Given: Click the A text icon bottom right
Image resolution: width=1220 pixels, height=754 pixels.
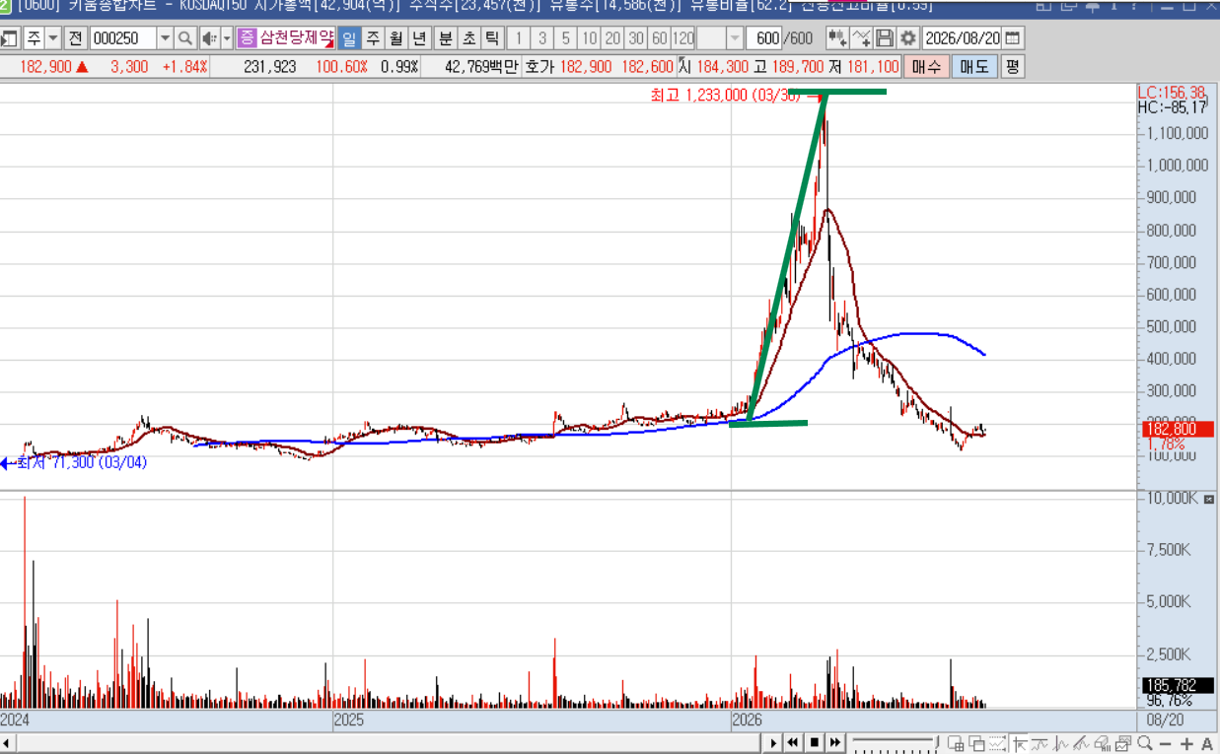Looking at the screenshot, I should pyautogui.click(x=1207, y=743).
